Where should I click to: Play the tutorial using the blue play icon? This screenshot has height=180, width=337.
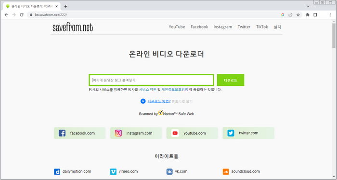[x=143, y=101]
